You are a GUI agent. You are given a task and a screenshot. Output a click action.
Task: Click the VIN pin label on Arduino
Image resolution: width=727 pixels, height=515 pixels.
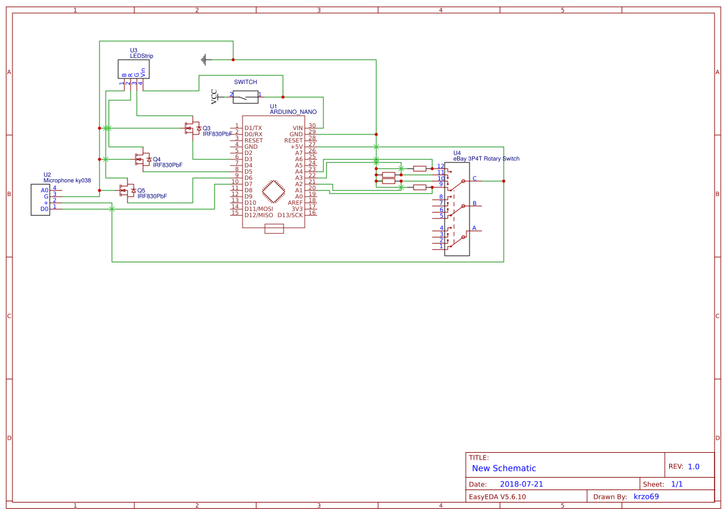tap(298, 128)
